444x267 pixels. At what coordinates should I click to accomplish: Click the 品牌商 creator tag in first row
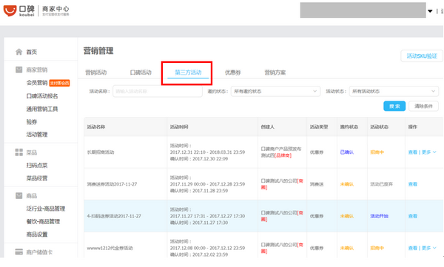(283, 156)
